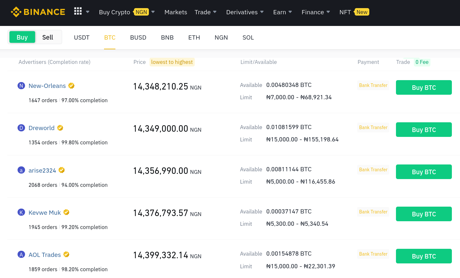The height and width of the screenshot is (278, 460).
Task: Click the NGN currency badge
Action: (141, 12)
